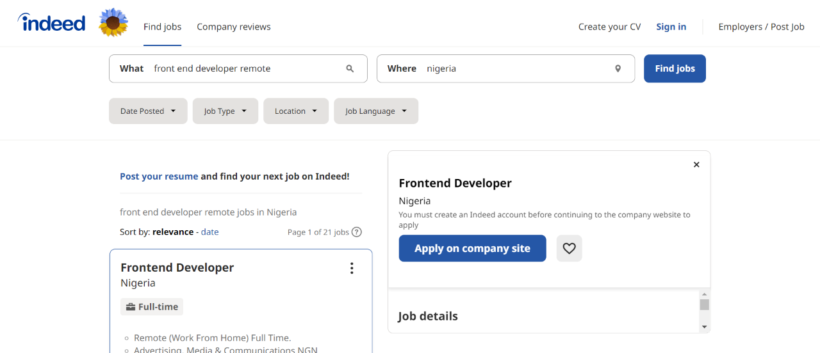The height and width of the screenshot is (353, 820).
Task: Open the Date Posted filter dropdown
Action: (x=148, y=111)
